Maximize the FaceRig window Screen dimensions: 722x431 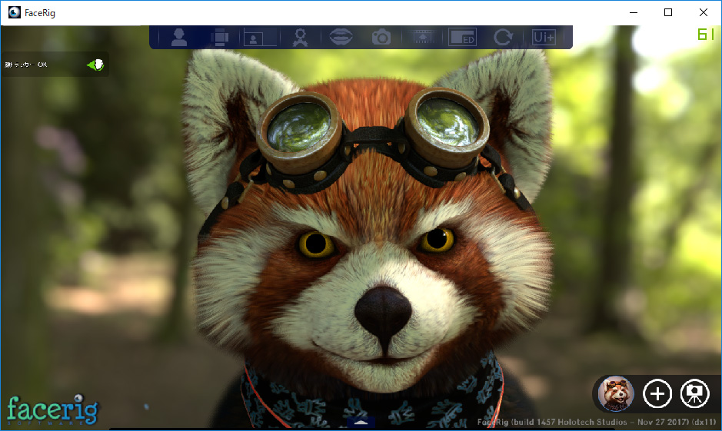[x=668, y=12]
